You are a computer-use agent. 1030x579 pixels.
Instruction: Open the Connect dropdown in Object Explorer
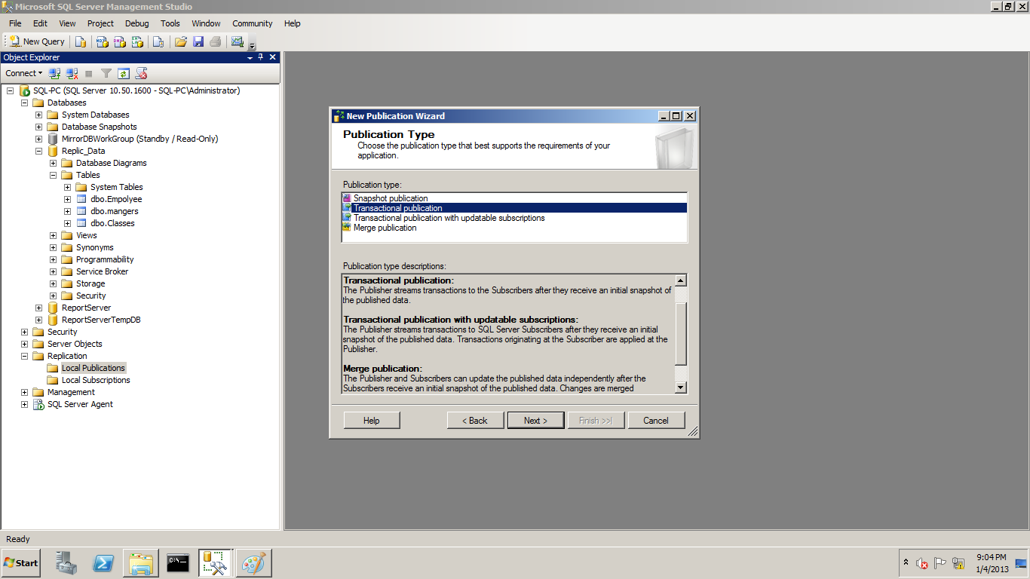(24, 73)
